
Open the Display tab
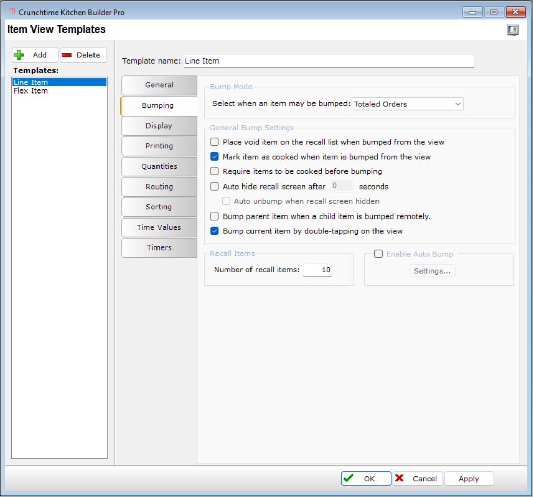(159, 126)
